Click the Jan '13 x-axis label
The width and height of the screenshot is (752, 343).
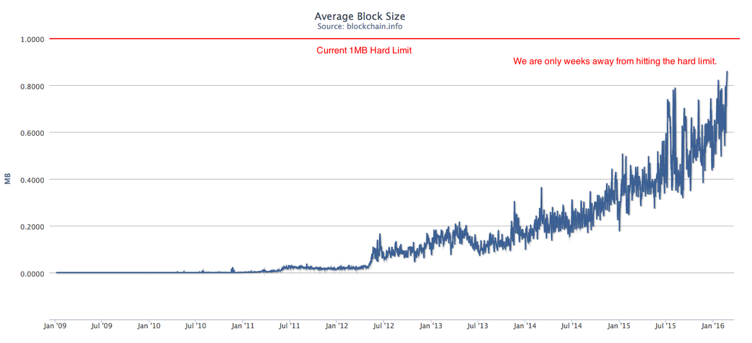pos(431,326)
